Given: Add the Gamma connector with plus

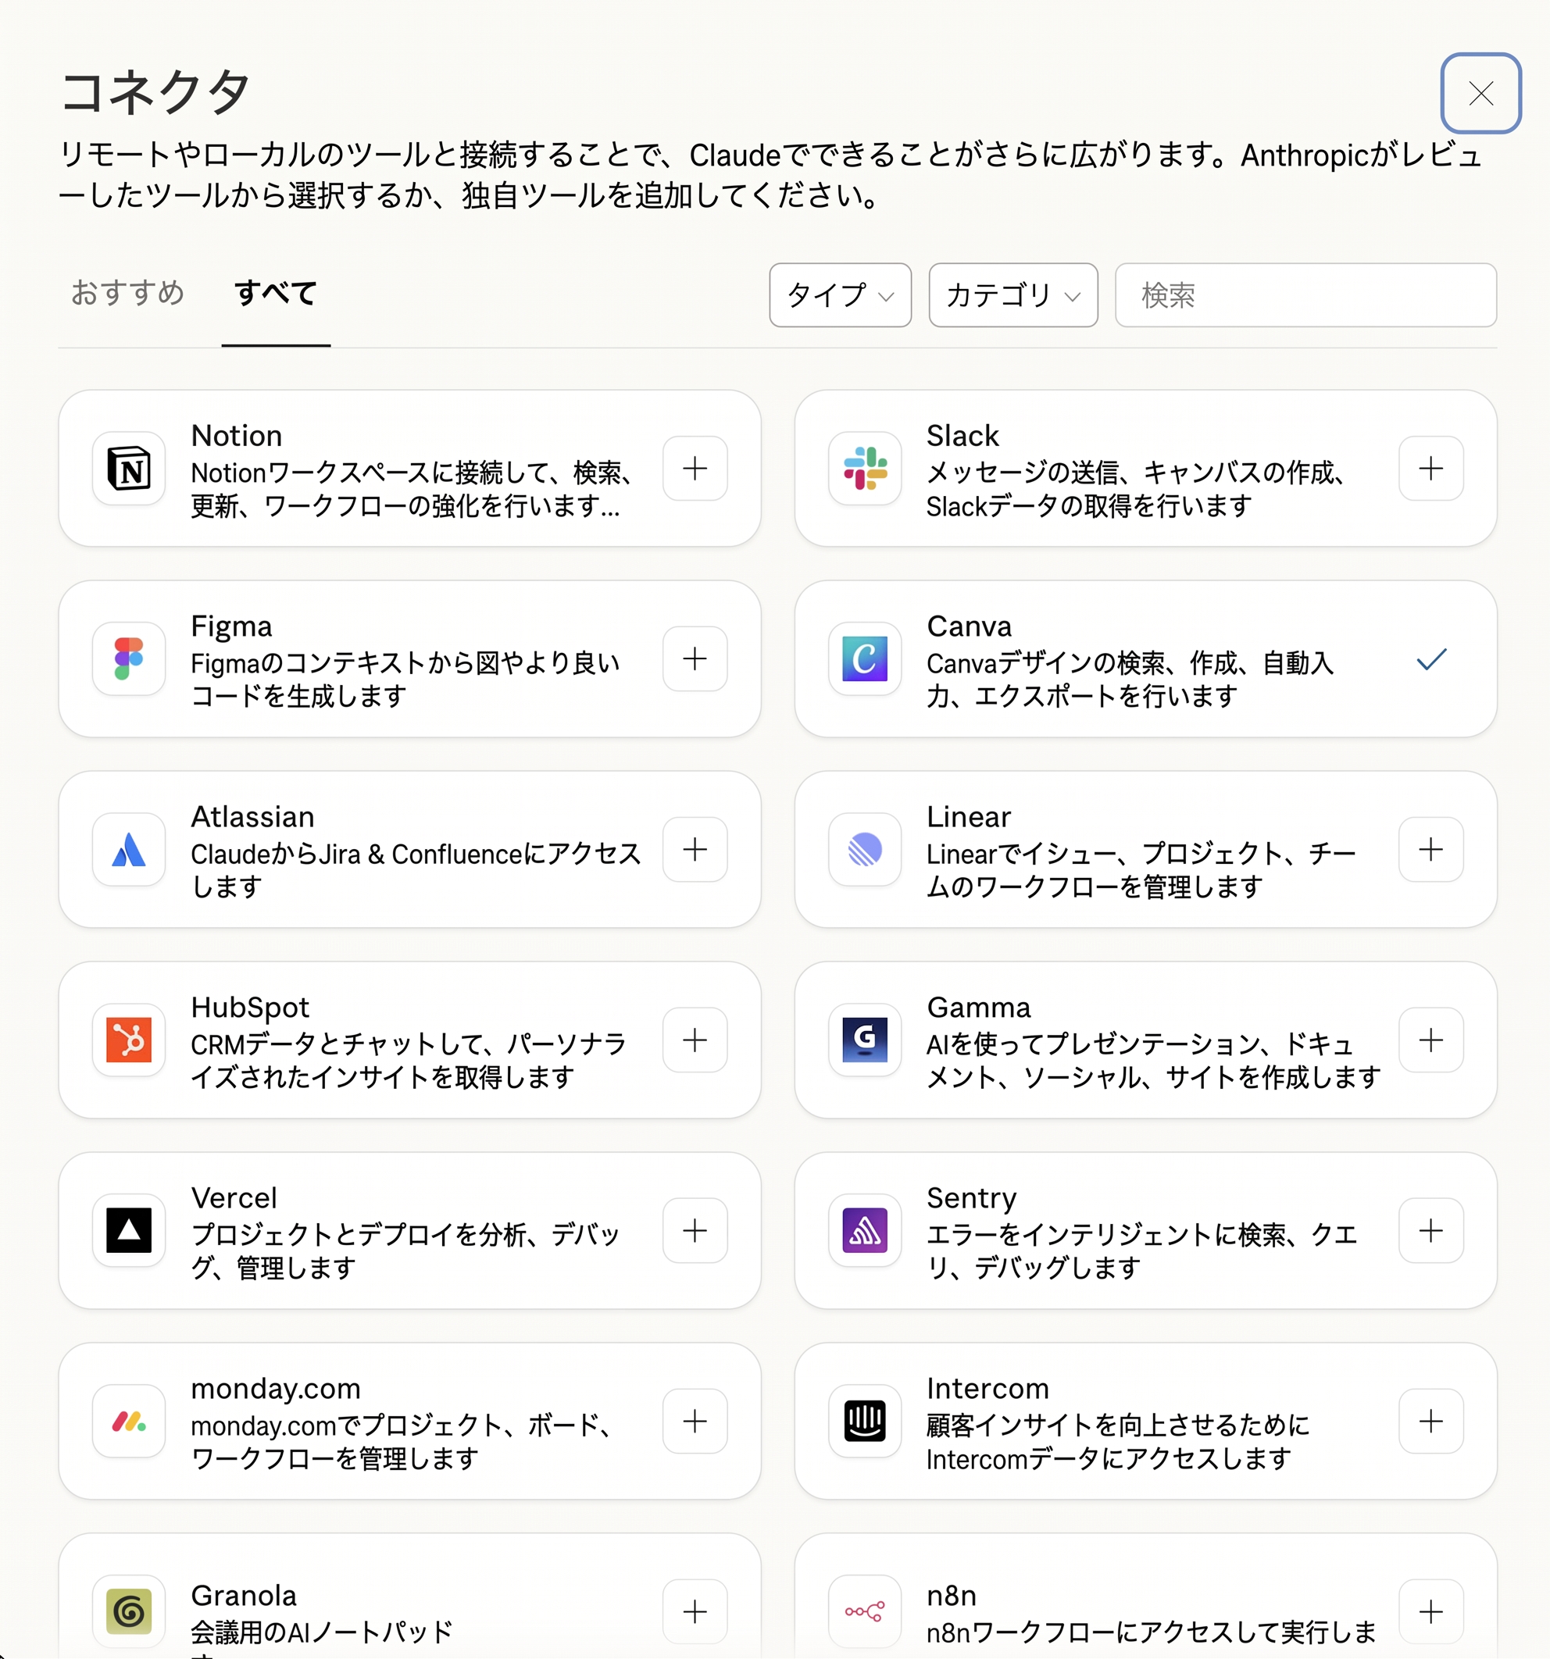Looking at the screenshot, I should (x=1430, y=1040).
